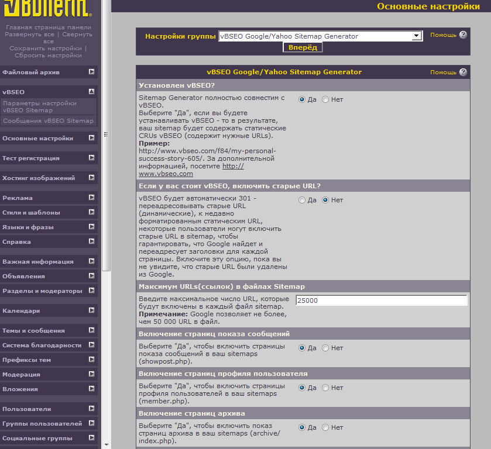Open Пользователи menu label
Screen dimensions: 491x449
[26, 409]
